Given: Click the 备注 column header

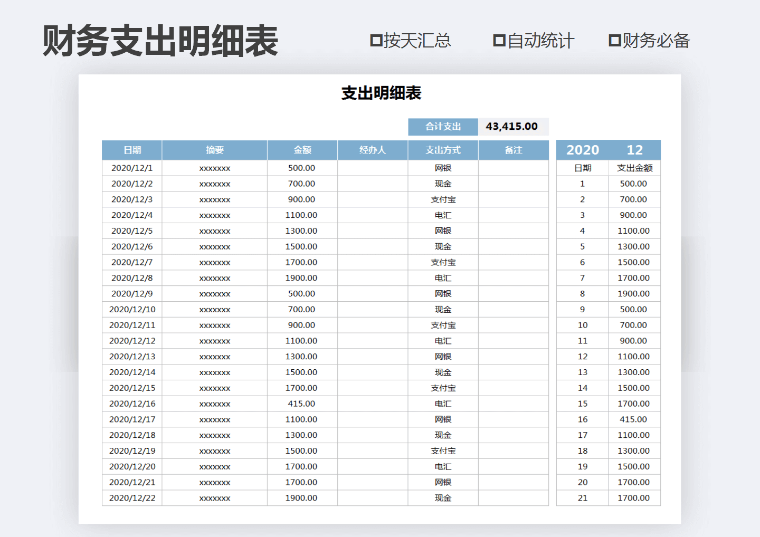Looking at the screenshot, I should tap(513, 150).
